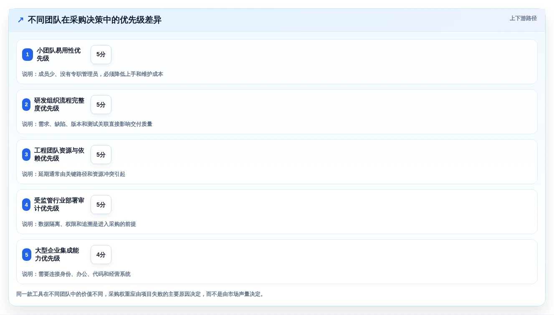The height and width of the screenshot is (315, 554).
Task: Click the arrow icon beside the panel title
Action: (x=20, y=20)
